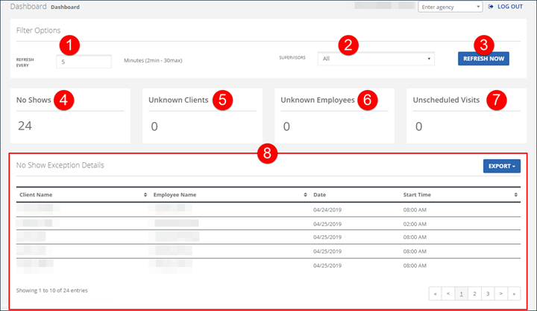Select page 3 in pagination
The image size is (537, 311).
point(489,293)
